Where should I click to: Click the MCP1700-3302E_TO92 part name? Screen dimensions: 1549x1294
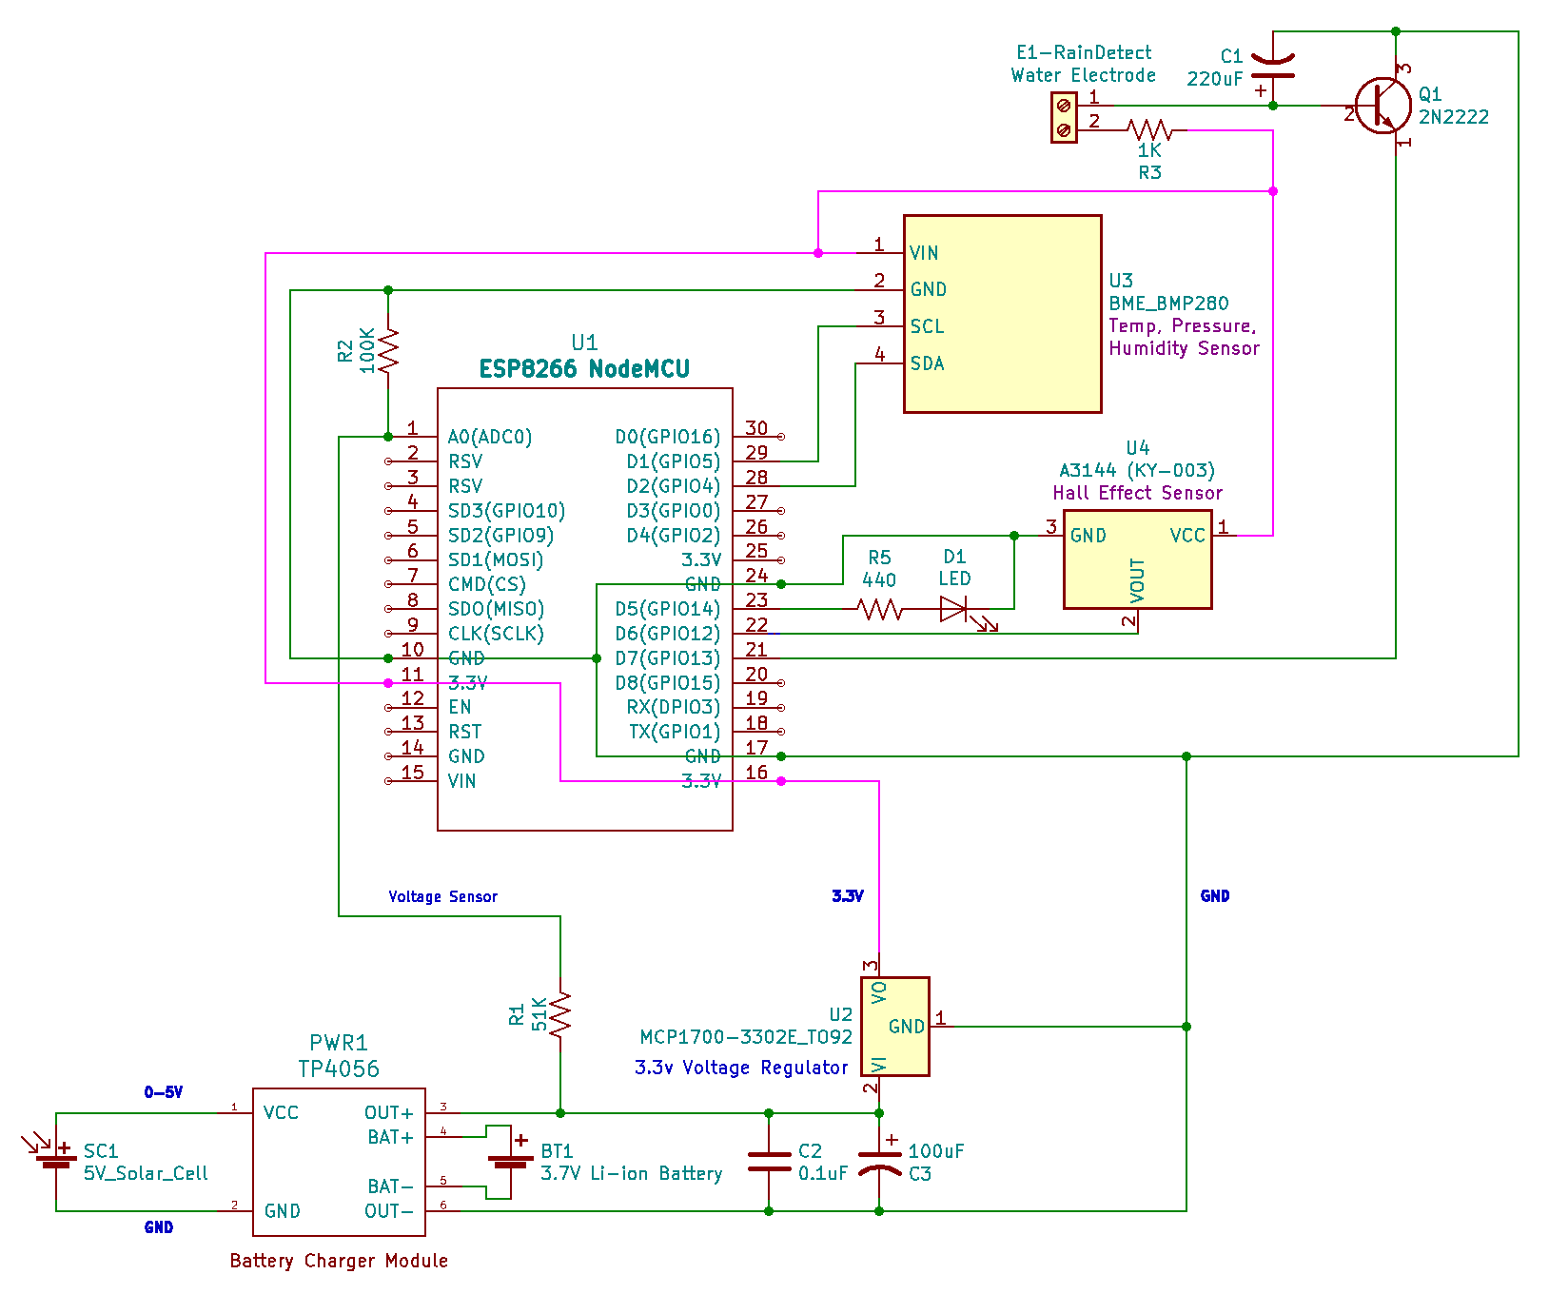tap(746, 1037)
